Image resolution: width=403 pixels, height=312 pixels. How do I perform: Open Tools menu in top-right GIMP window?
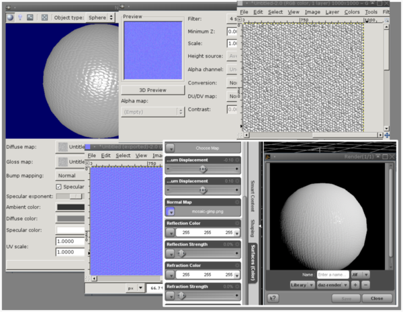371,12
